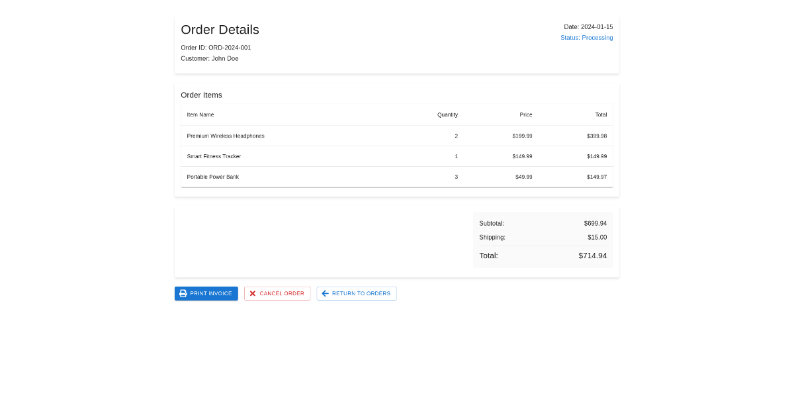Click the printer icon on Print Invoice button
This screenshot has width=794, height=417.
tap(183, 293)
